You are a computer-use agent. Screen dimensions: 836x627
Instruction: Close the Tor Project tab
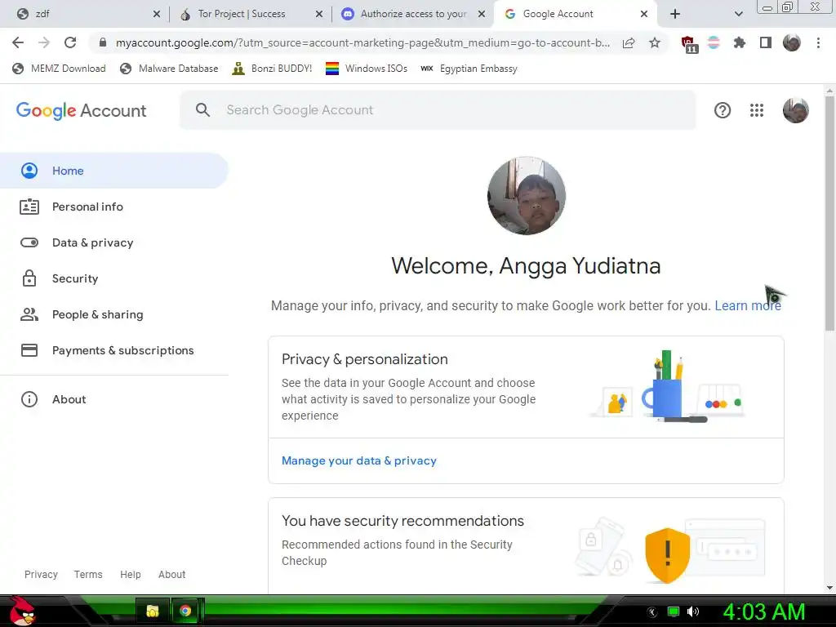point(319,14)
